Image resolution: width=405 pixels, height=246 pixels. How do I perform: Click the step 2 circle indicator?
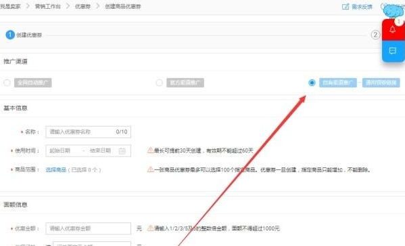tap(375, 35)
